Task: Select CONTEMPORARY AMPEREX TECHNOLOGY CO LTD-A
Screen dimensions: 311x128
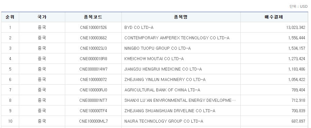Action: [177, 38]
